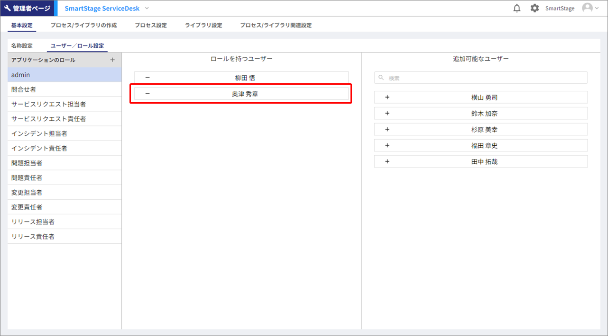This screenshot has height=336, width=608.
Task: Select the インシデント担当者 role
Action: (x=39, y=133)
